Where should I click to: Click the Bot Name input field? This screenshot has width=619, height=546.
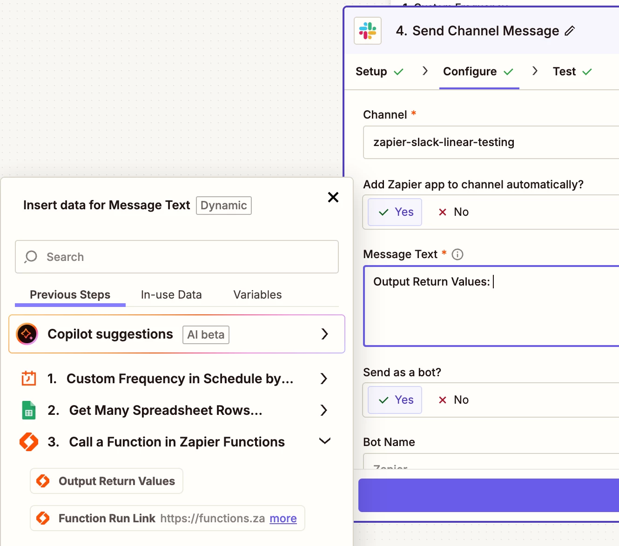click(491, 462)
